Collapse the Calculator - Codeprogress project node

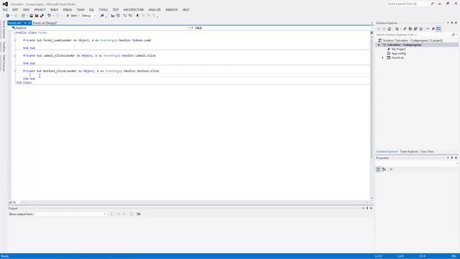379,45
